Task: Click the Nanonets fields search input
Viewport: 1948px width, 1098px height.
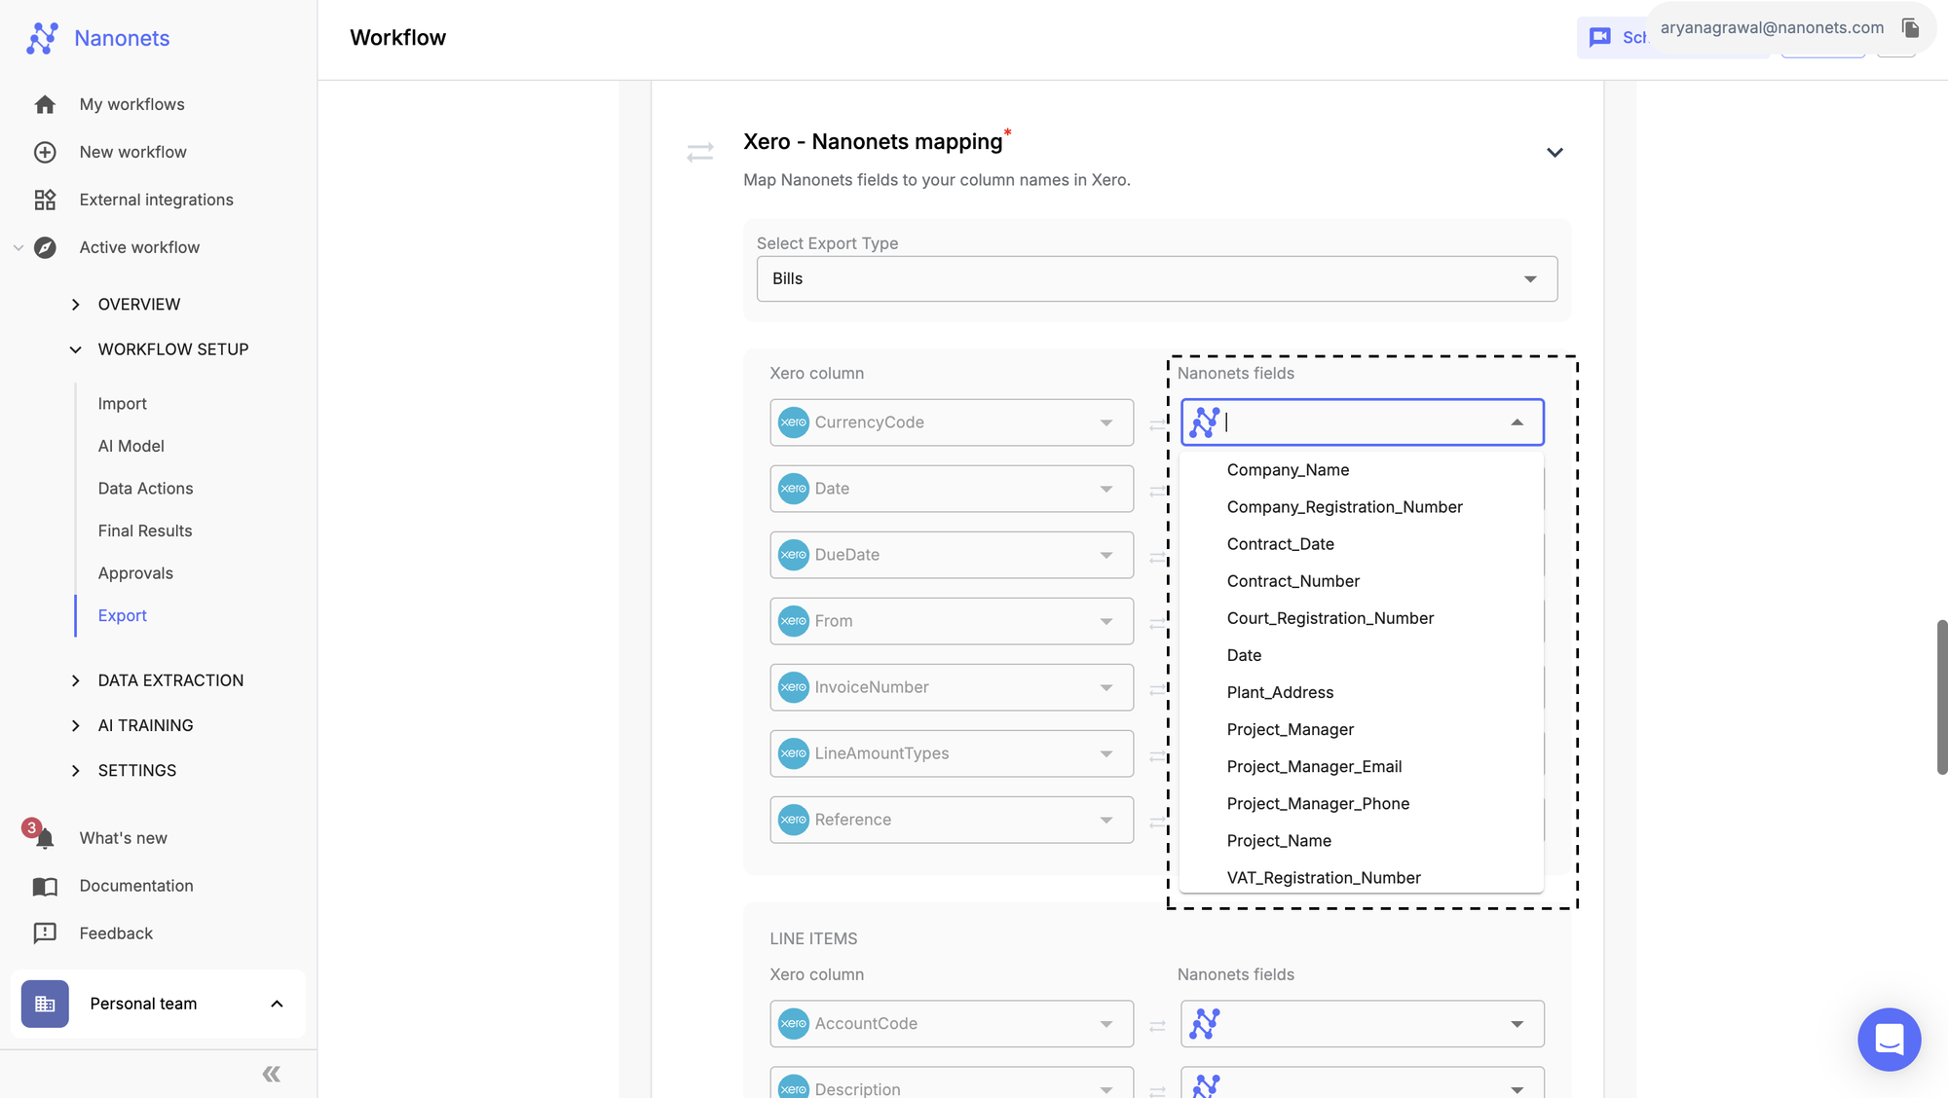Action: tap(1361, 422)
